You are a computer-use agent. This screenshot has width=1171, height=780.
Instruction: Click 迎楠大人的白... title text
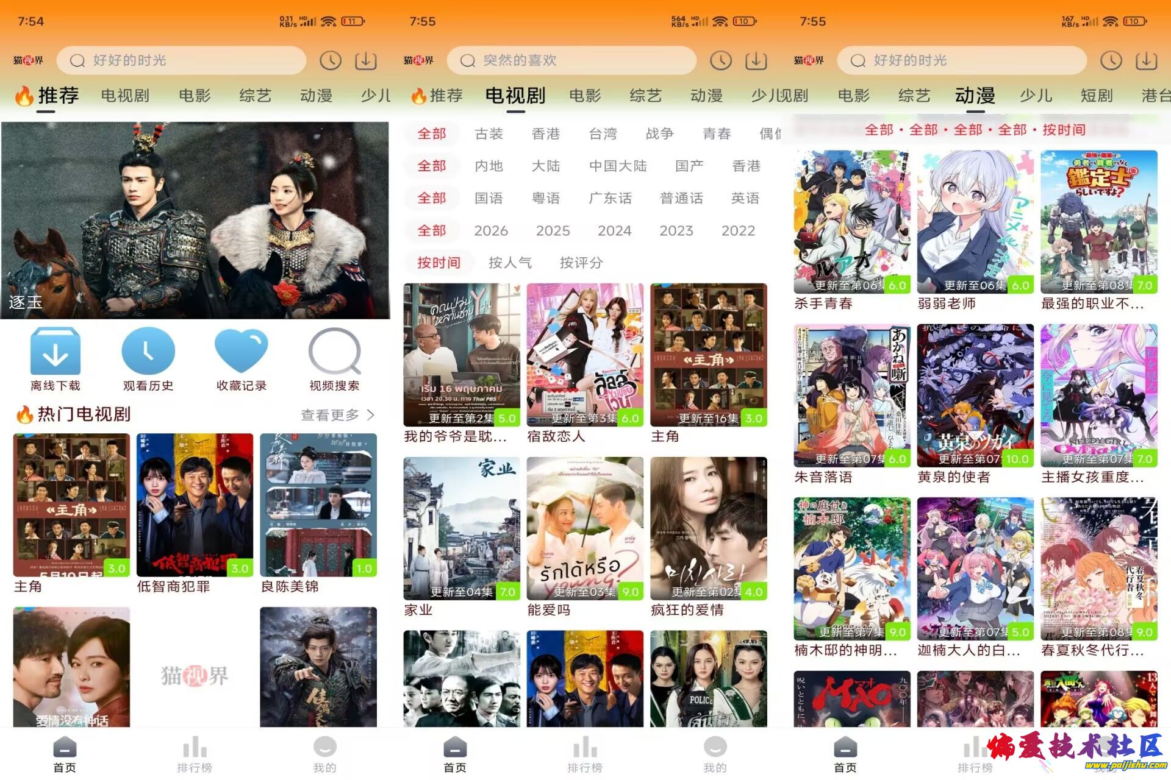pos(969,650)
